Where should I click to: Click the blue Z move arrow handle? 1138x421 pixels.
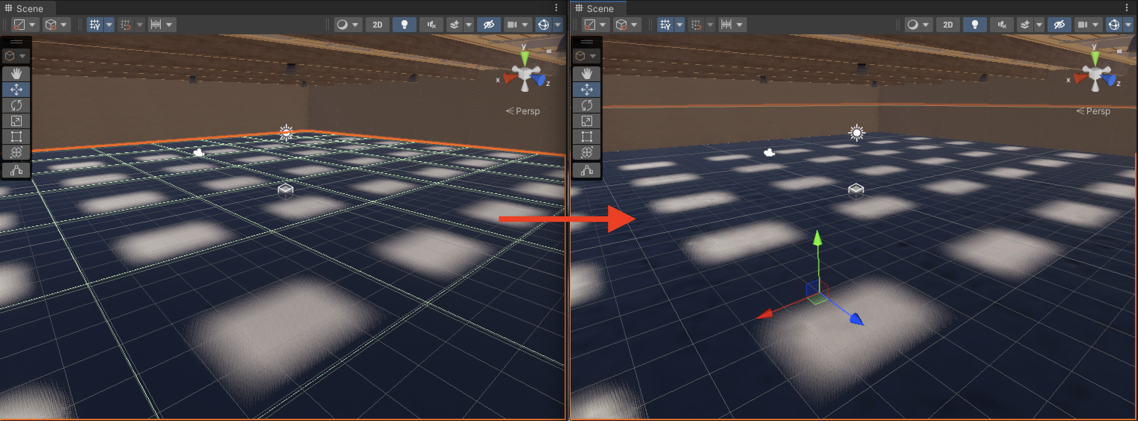[x=856, y=319]
